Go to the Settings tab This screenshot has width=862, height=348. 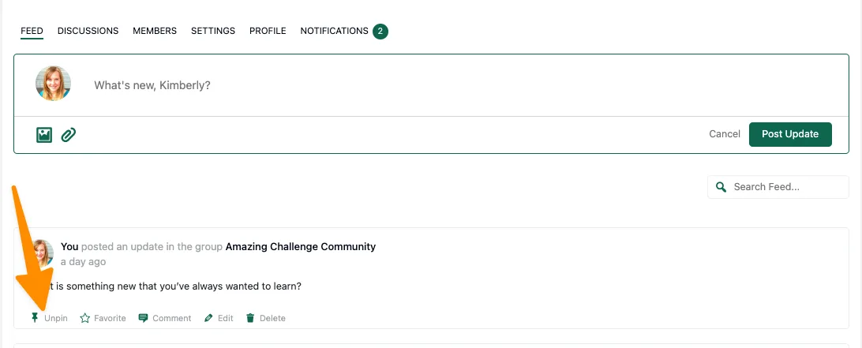point(213,31)
